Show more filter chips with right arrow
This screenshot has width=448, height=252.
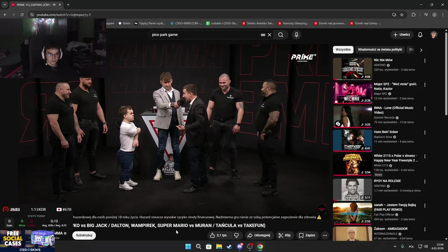click(x=421, y=50)
